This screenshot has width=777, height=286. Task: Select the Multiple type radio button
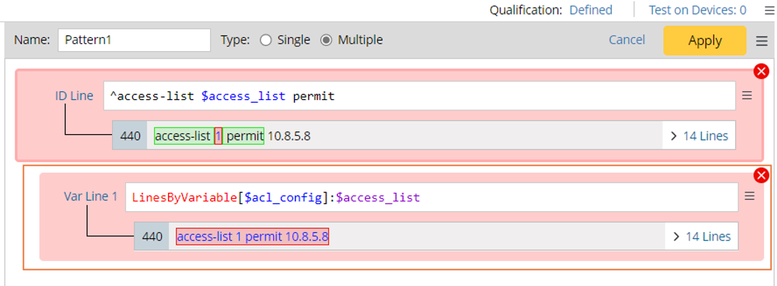(326, 41)
